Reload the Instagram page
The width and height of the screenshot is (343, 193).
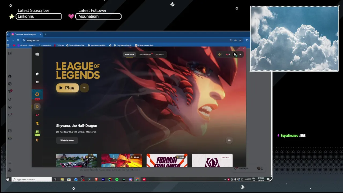[x=18, y=40]
